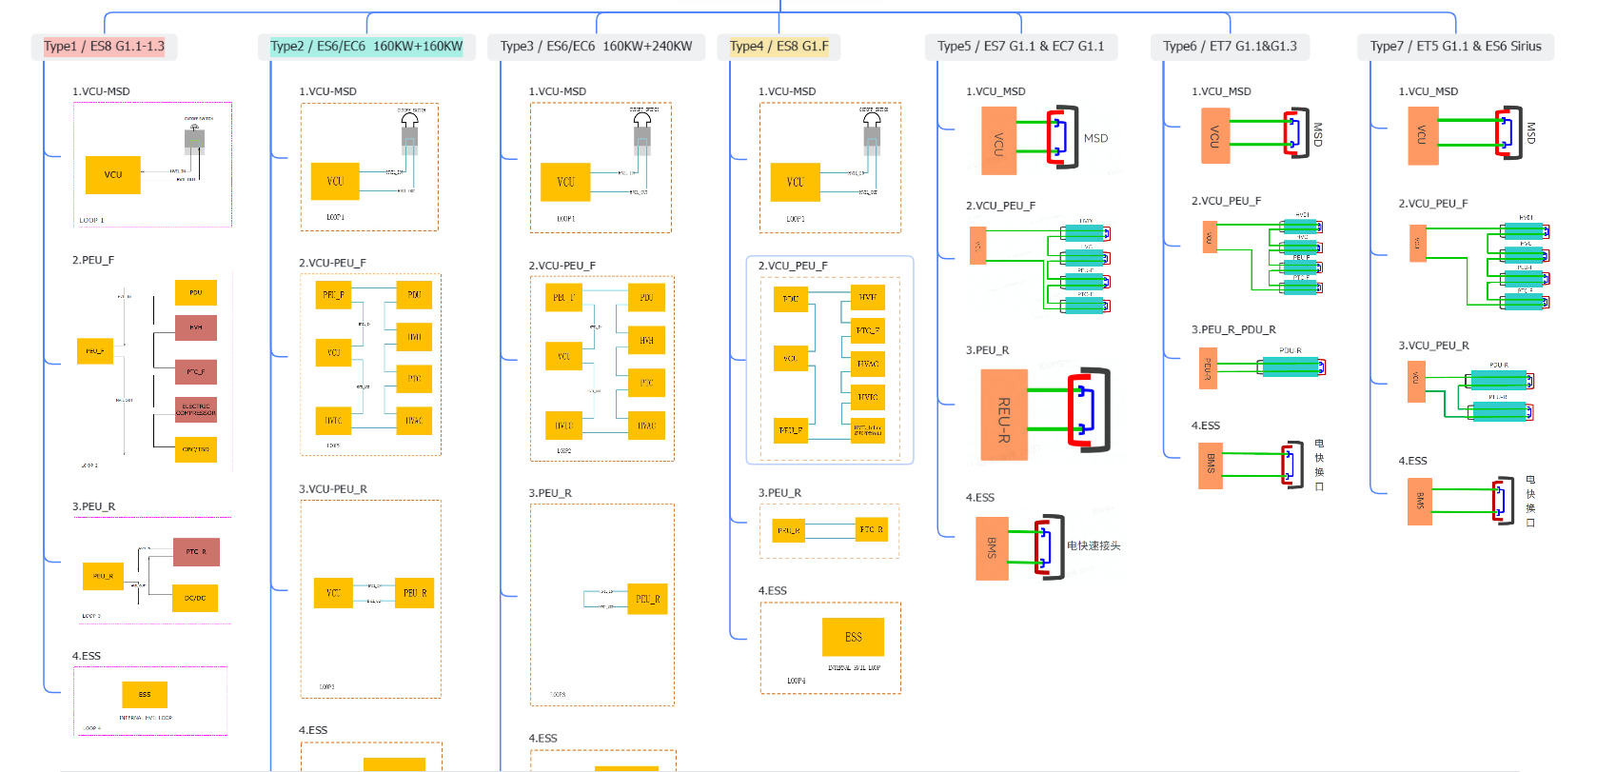Click 4.ESS label under Type2
Viewport: 1616px width, 772px height.
tap(313, 730)
